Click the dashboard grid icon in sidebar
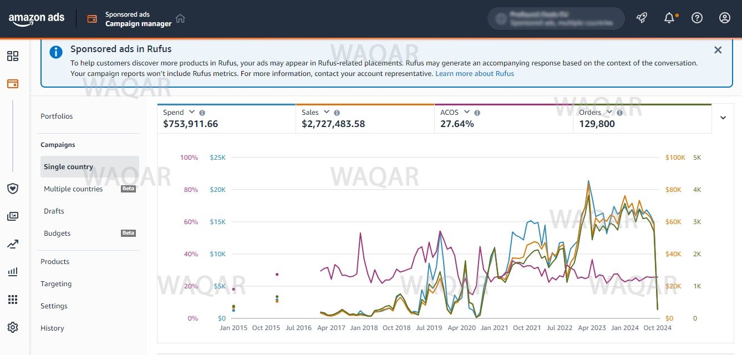Image resolution: width=742 pixels, height=355 pixels. pyautogui.click(x=13, y=56)
